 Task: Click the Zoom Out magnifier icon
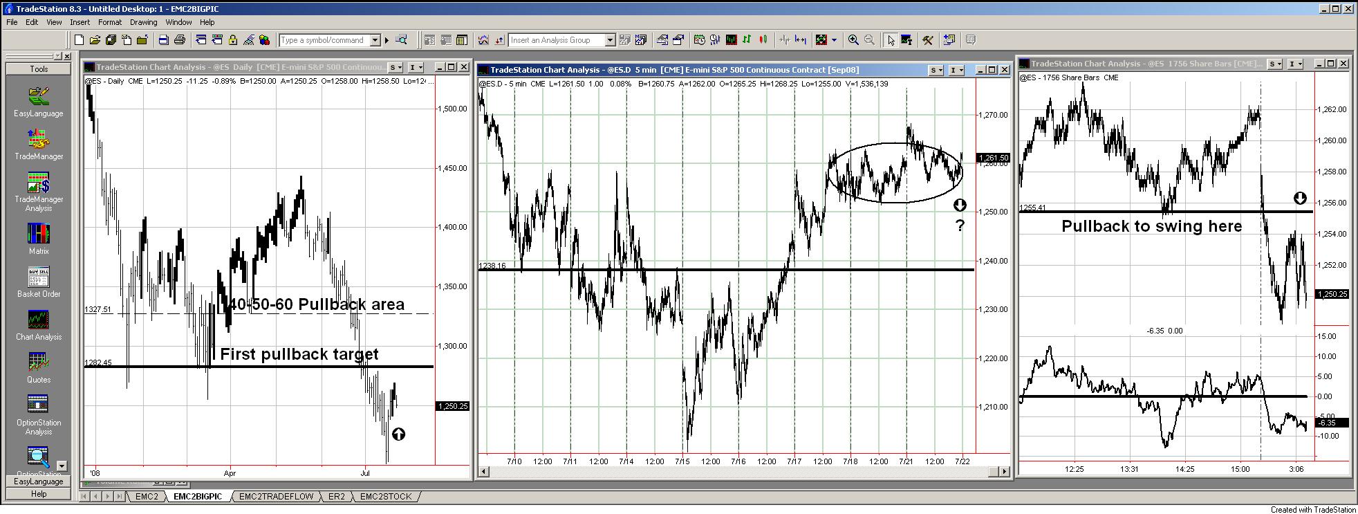tap(869, 40)
